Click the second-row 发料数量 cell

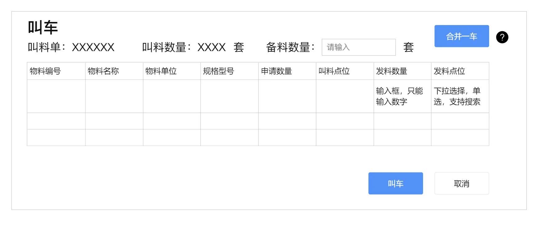[402, 121]
